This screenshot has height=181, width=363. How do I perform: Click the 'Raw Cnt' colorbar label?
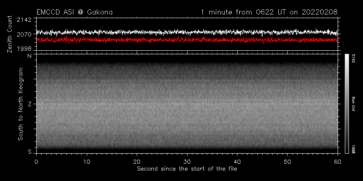pyautogui.click(x=353, y=104)
